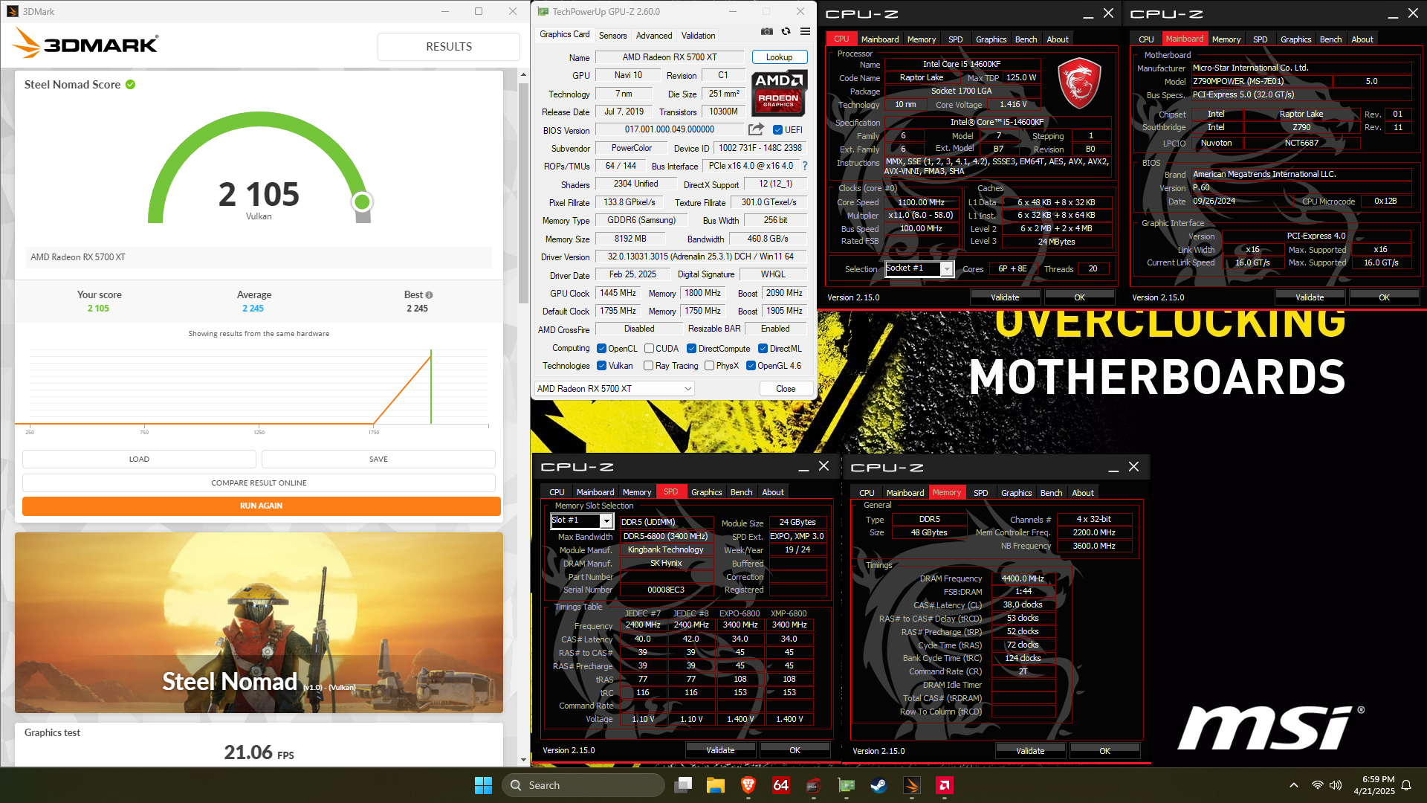
Task: Open the Wi-Fi network tray icon
Action: (1318, 785)
